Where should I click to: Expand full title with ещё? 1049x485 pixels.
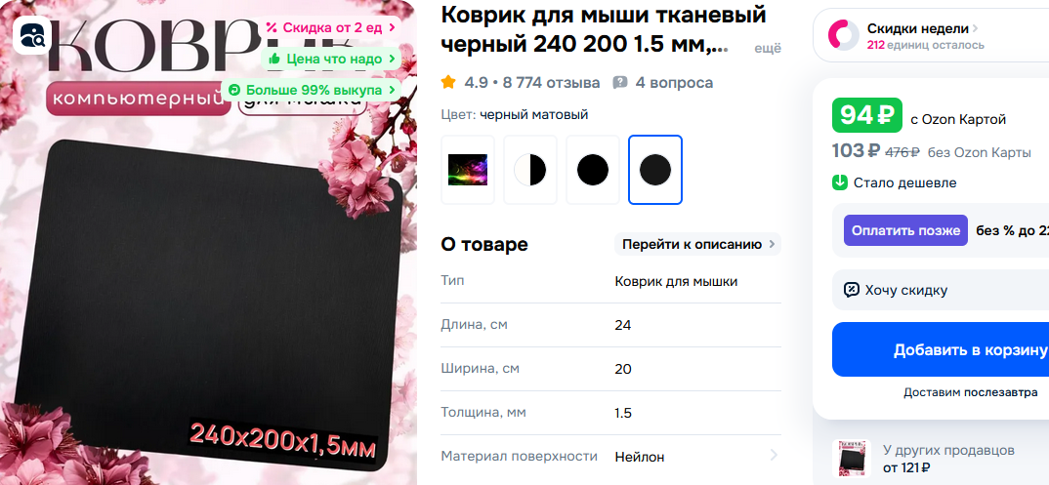(768, 49)
